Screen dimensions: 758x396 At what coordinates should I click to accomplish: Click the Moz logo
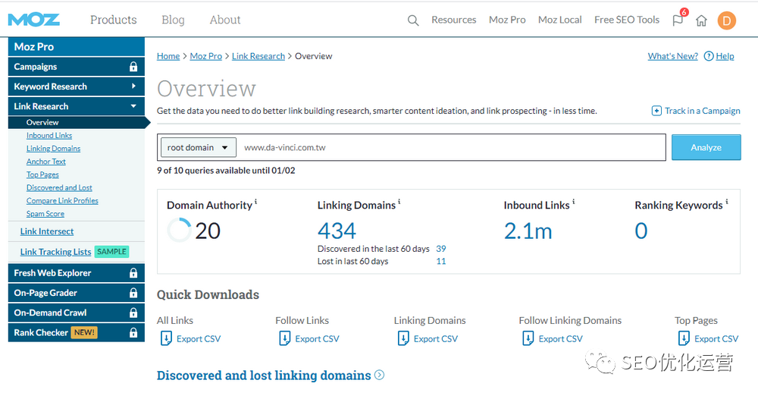tap(34, 20)
